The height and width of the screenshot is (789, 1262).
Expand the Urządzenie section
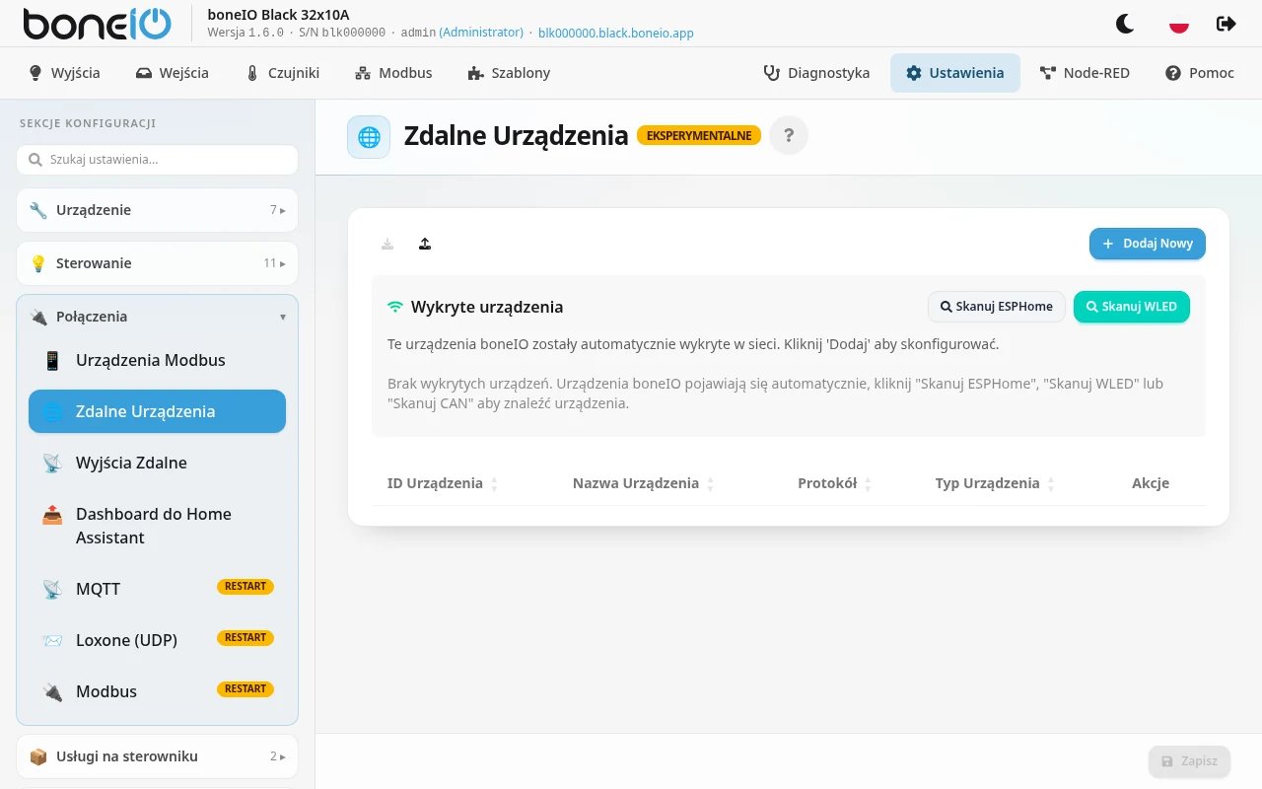[157, 210]
